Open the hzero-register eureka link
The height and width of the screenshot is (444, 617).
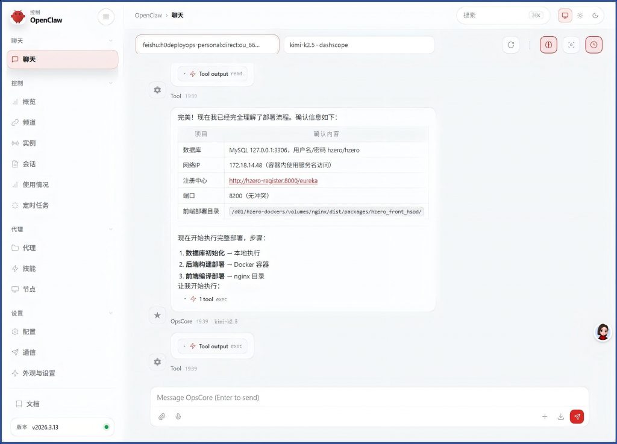[273, 181]
